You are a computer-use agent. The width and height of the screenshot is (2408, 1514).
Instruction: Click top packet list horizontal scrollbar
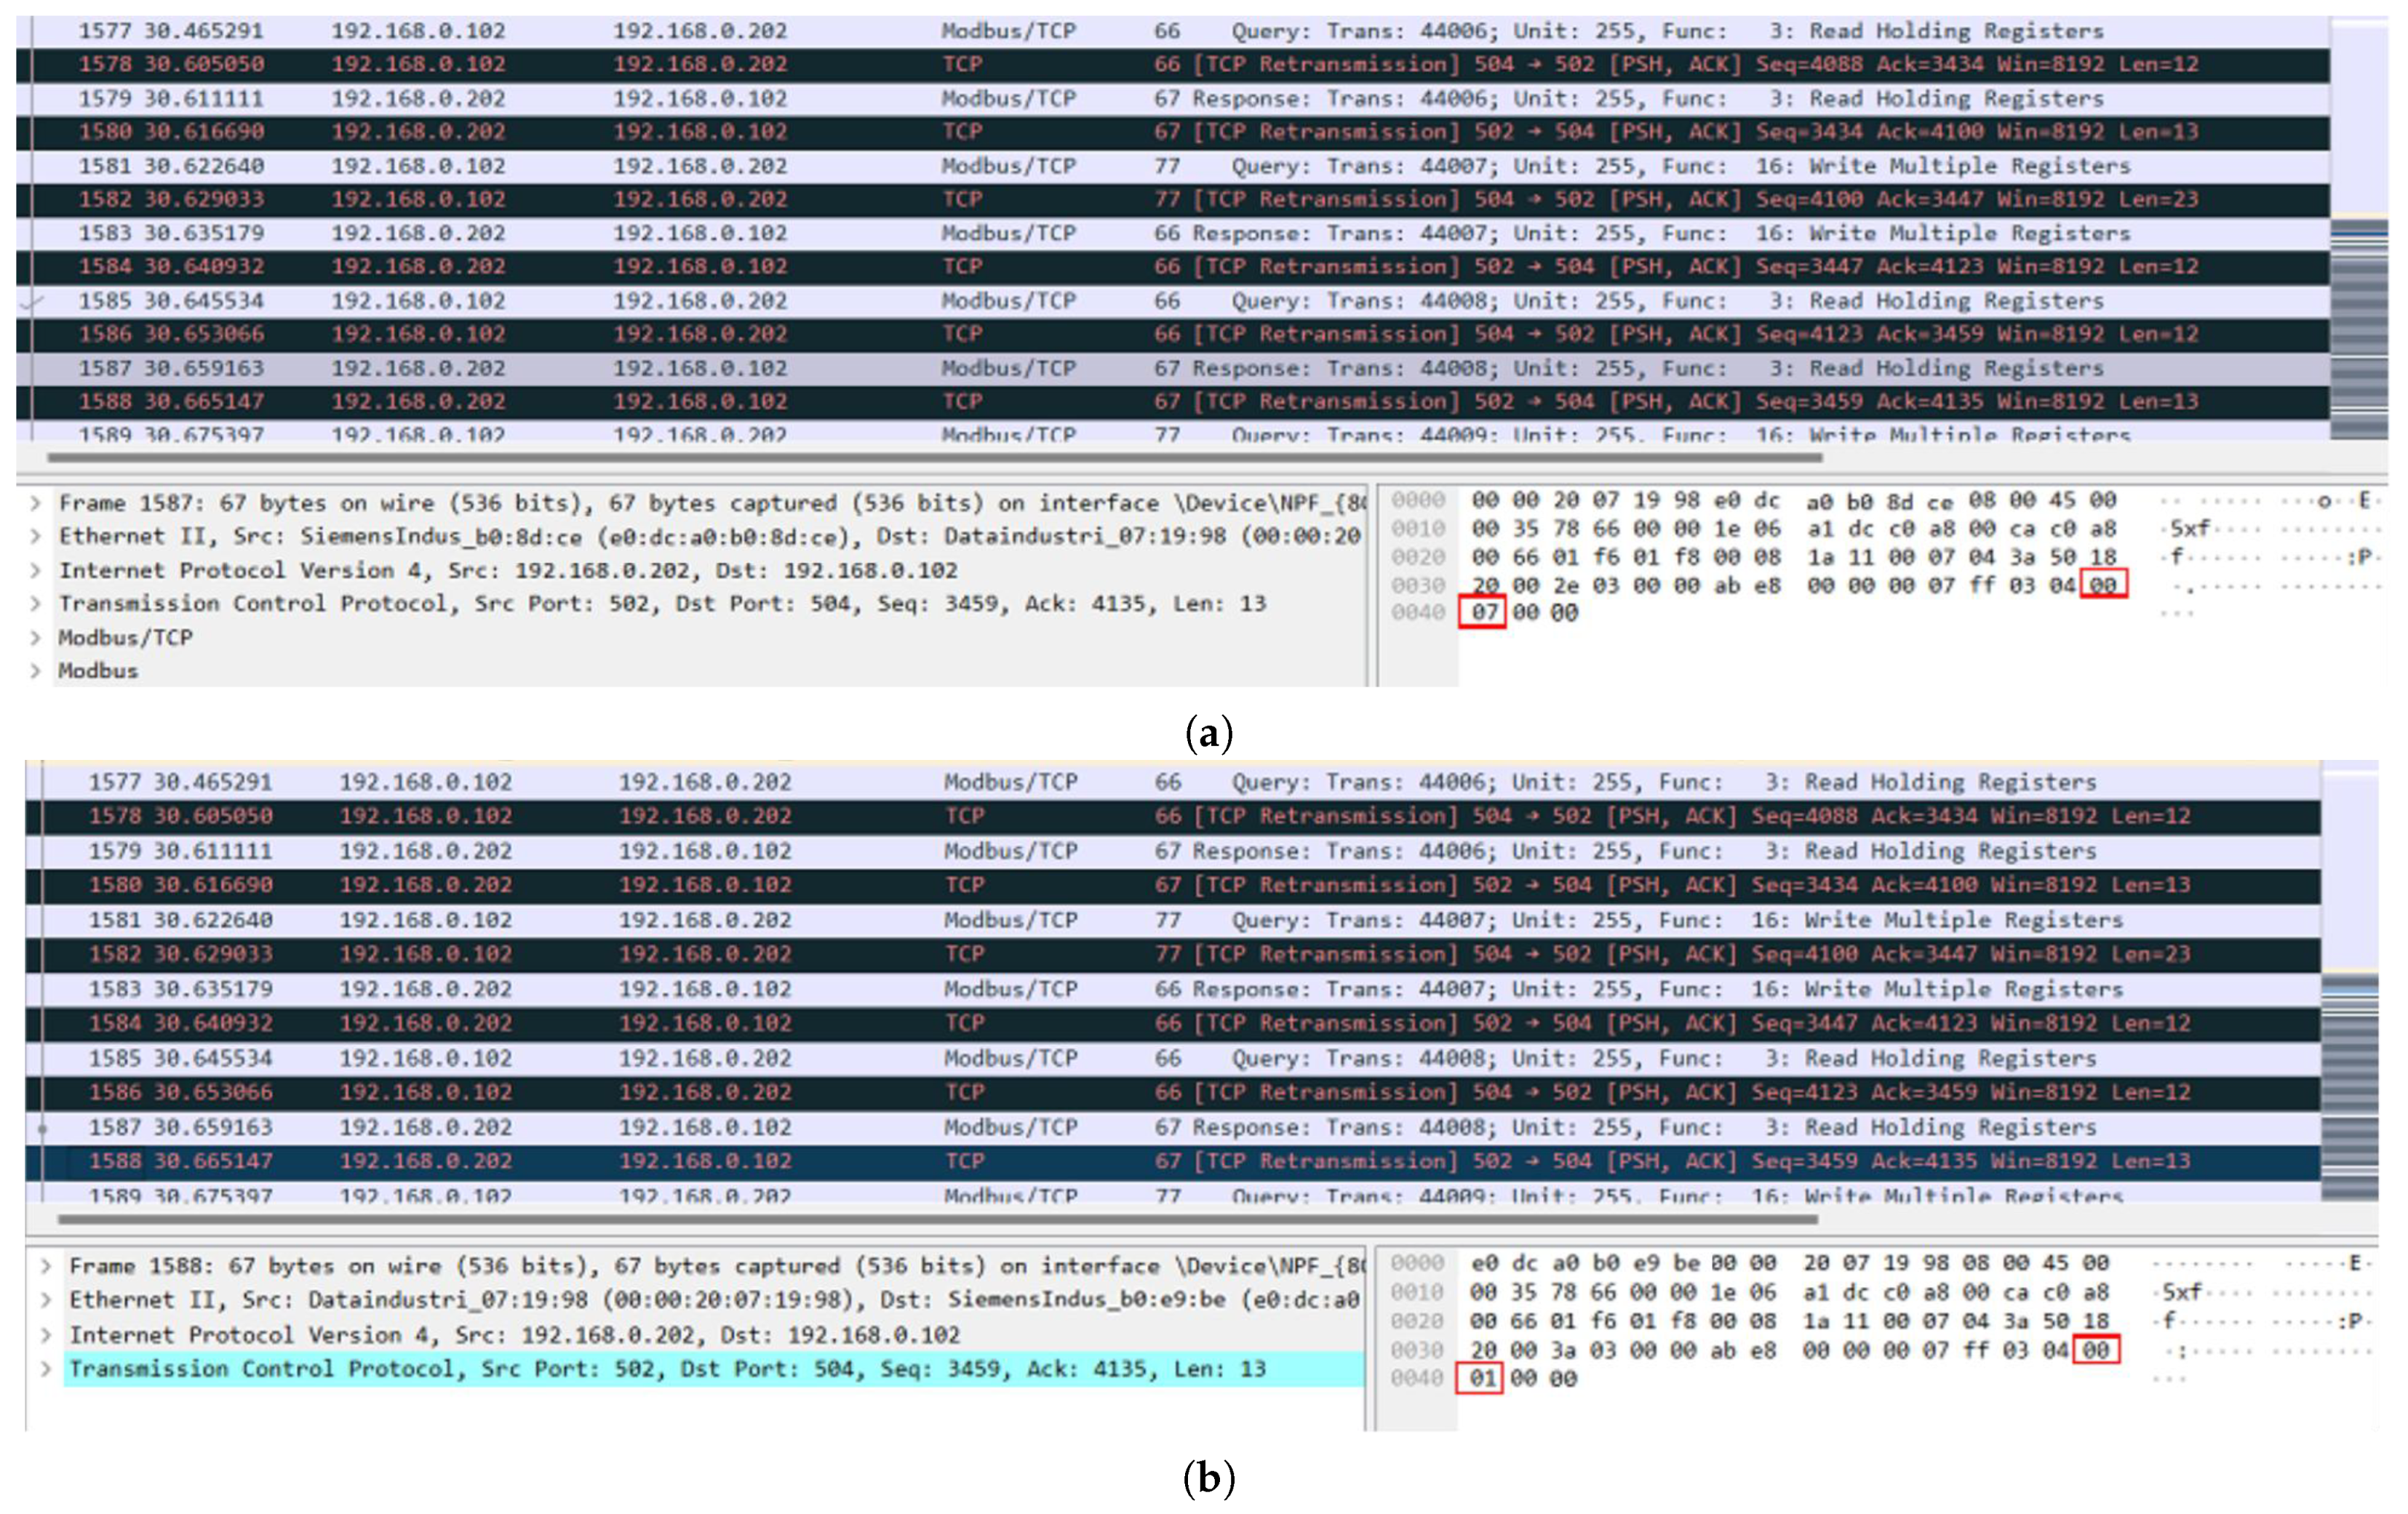(x=935, y=457)
